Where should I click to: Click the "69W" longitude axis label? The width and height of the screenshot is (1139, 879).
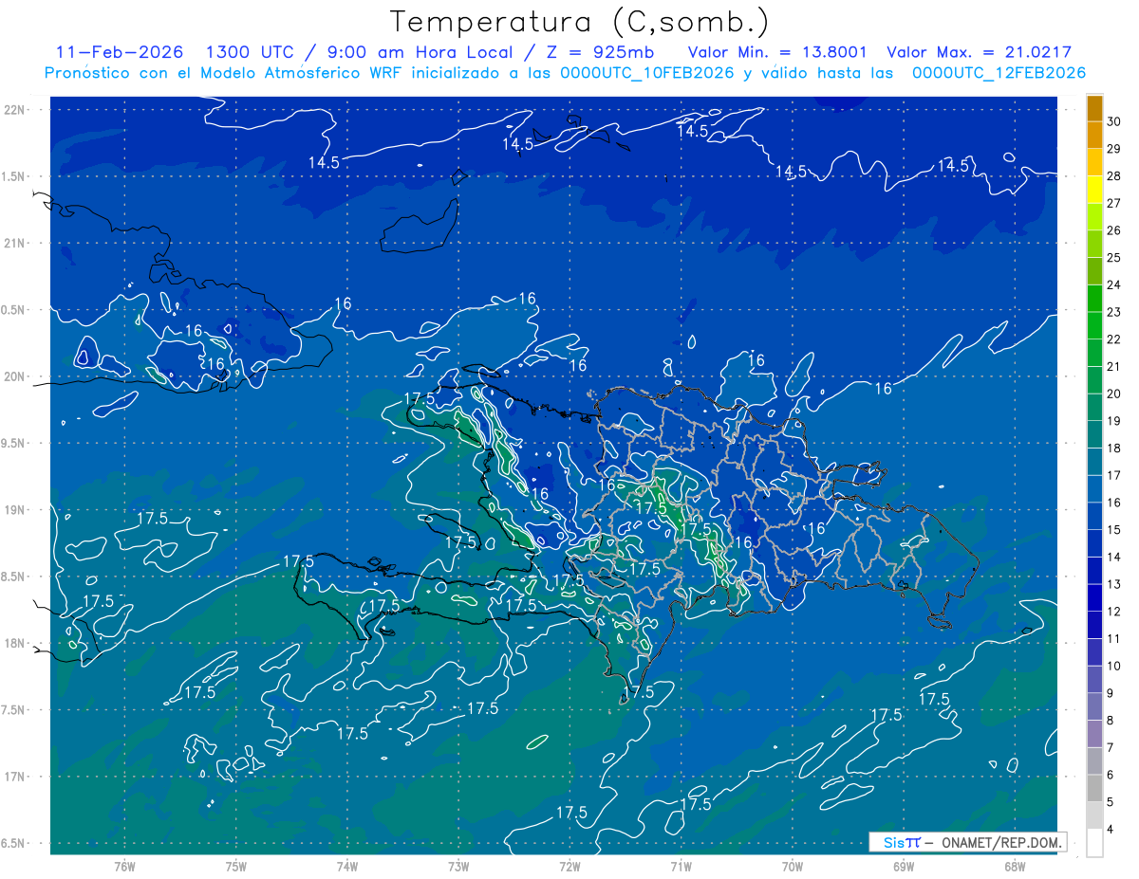click(x=904, y=867)
